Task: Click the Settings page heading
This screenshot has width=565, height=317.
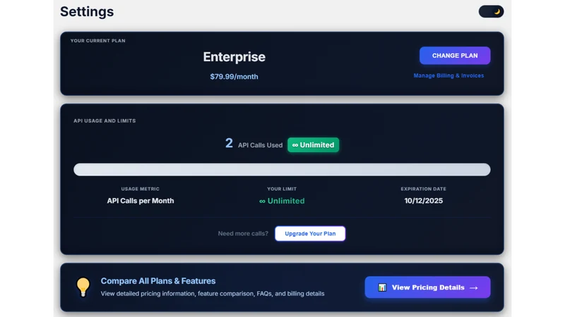Action: tap(87, 11)
